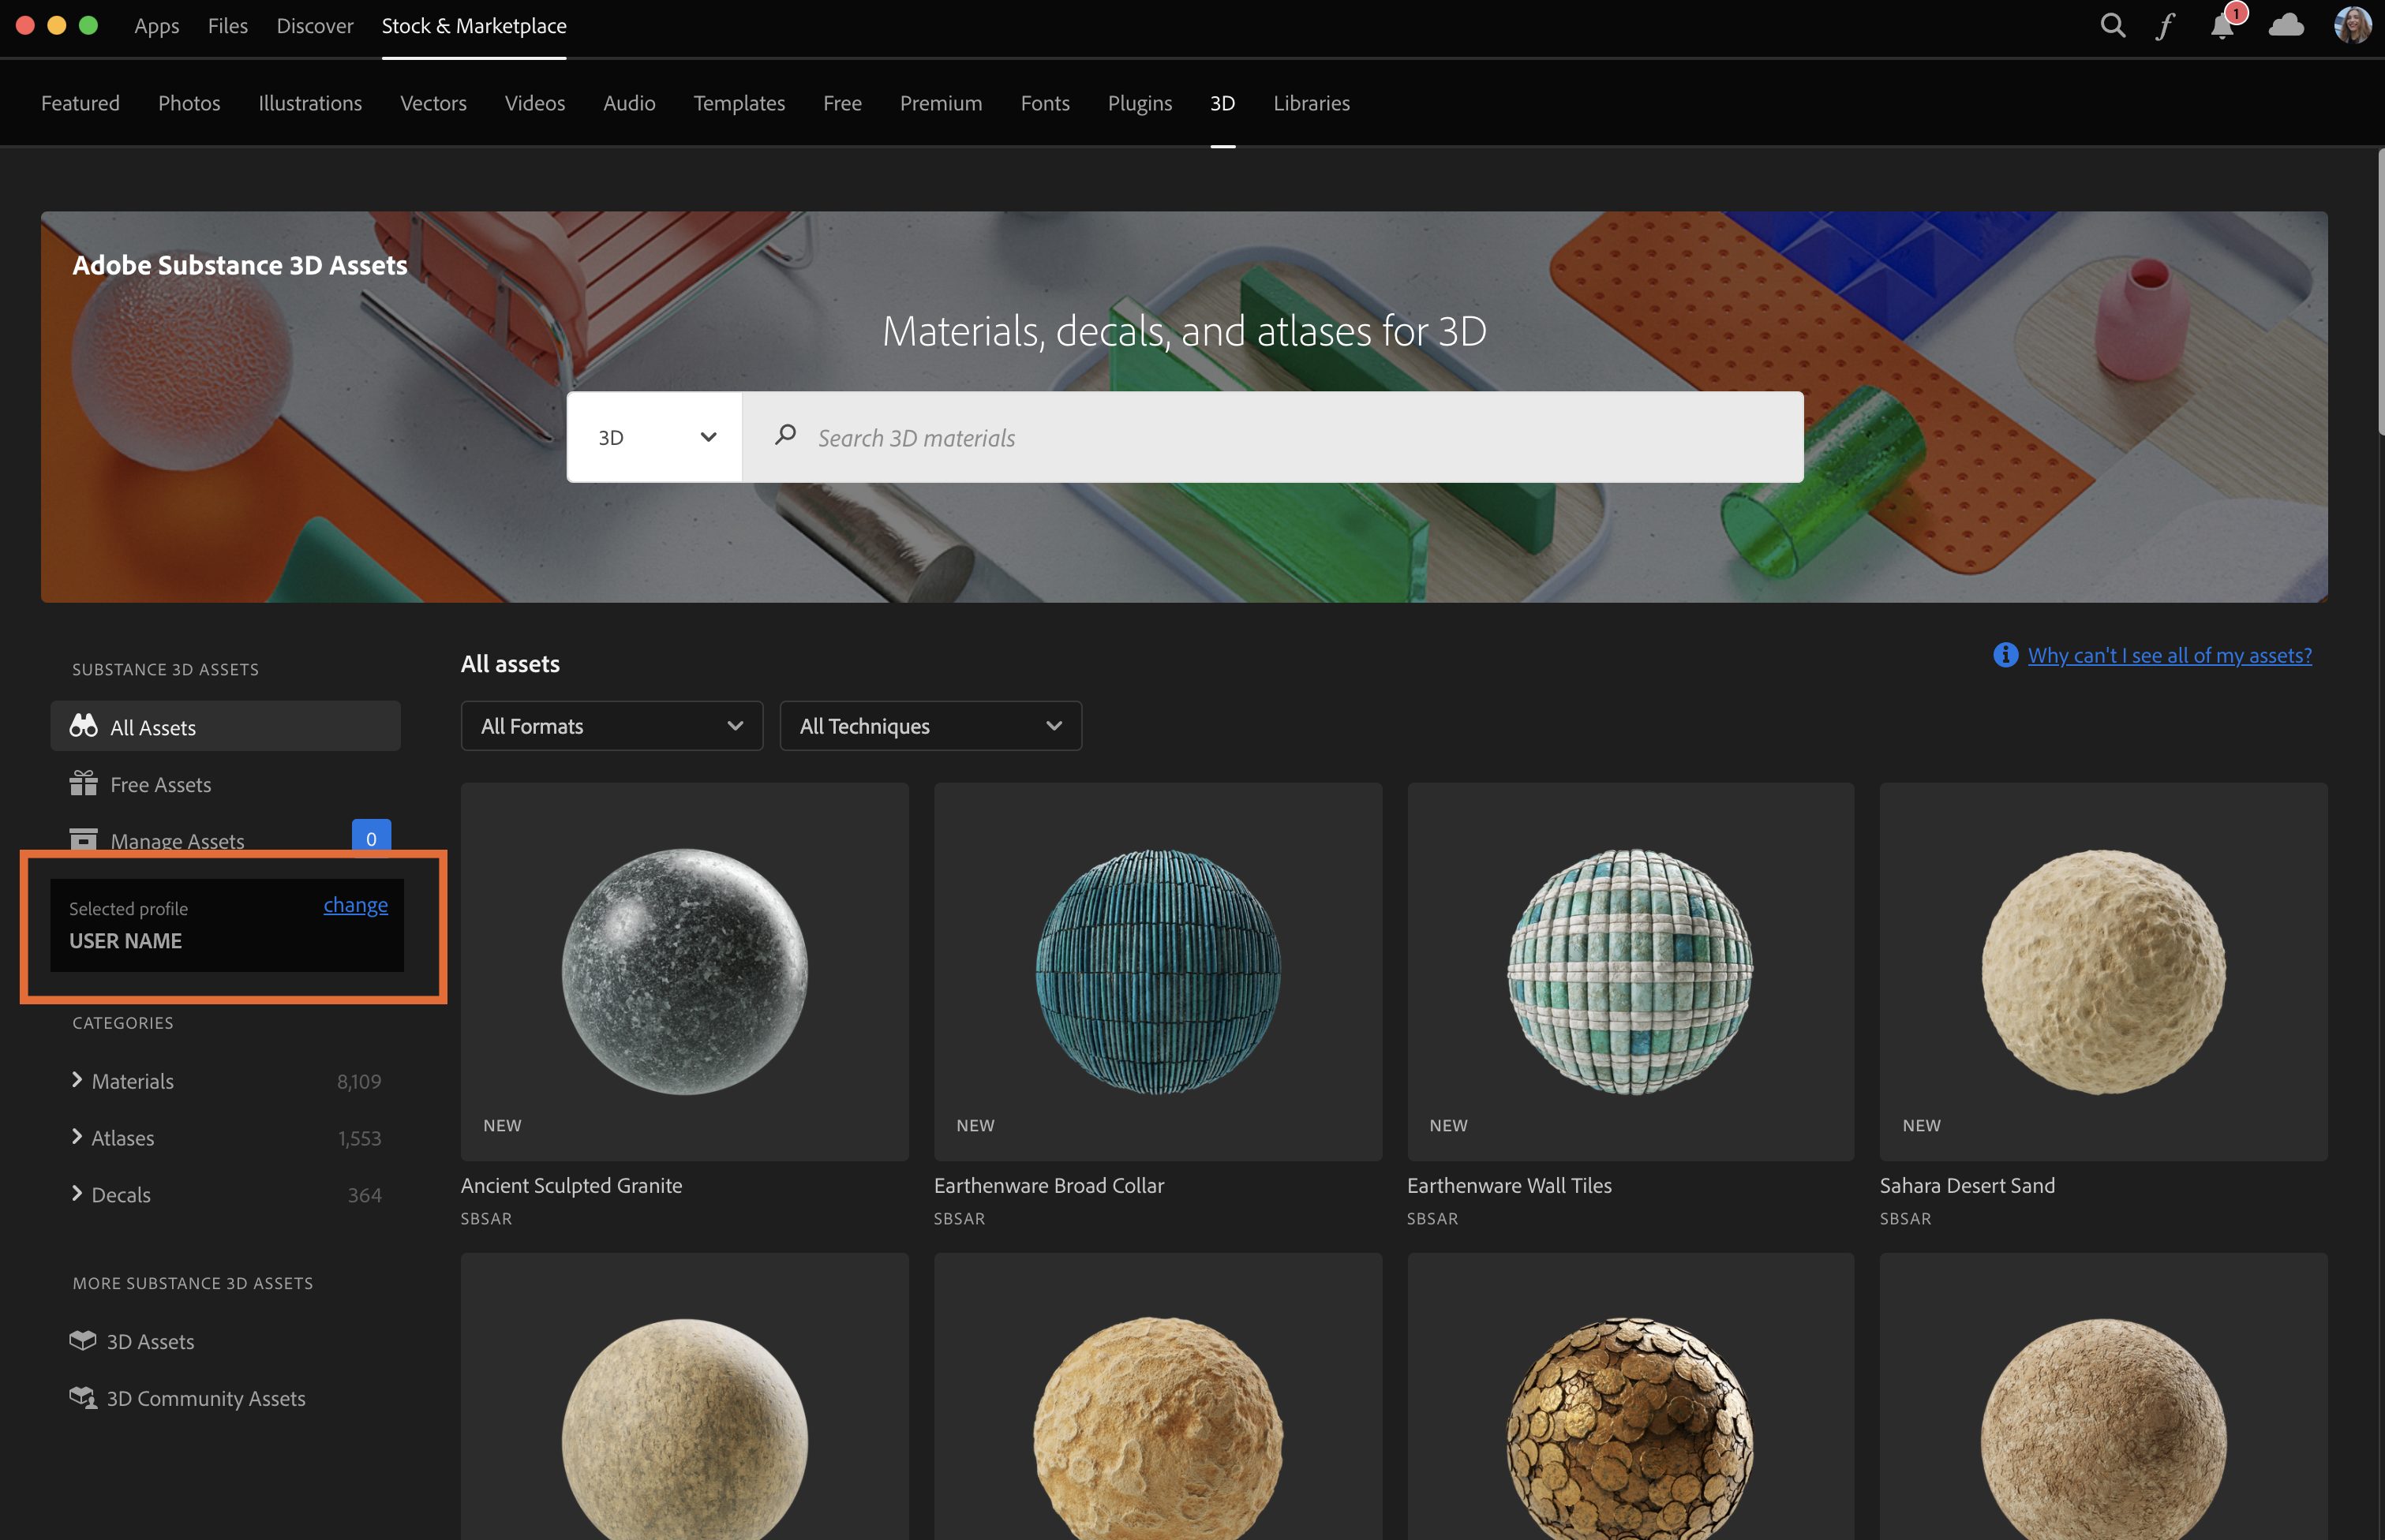Viewport: 2385px width, 1540px height.
Task: Open the All Techniques dropdown
Action: (x=930, y=726)
